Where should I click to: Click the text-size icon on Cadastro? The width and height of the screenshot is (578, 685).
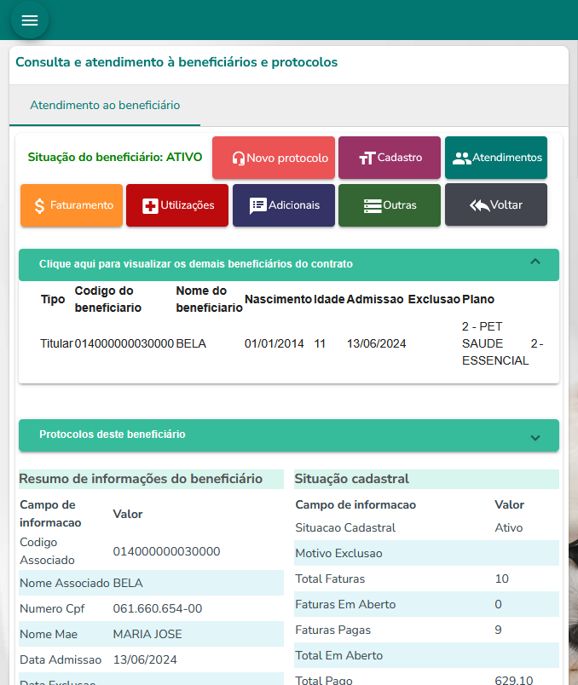tap(367, 158)
